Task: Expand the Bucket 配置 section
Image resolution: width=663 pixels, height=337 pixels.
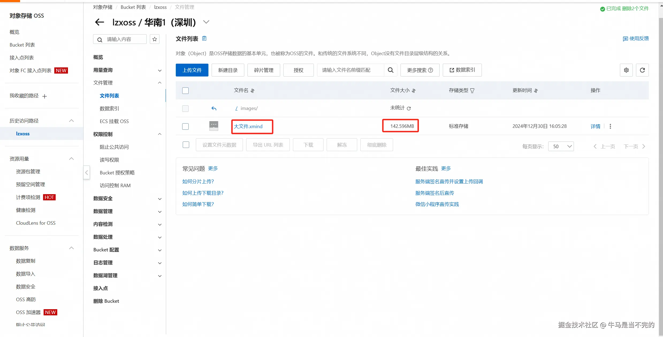Action: (x=160, y=250)
